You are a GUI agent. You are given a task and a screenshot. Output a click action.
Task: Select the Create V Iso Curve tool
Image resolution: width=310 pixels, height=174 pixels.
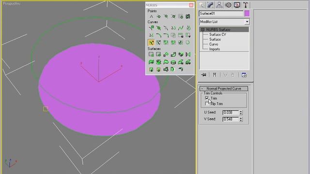click(188, 35)
